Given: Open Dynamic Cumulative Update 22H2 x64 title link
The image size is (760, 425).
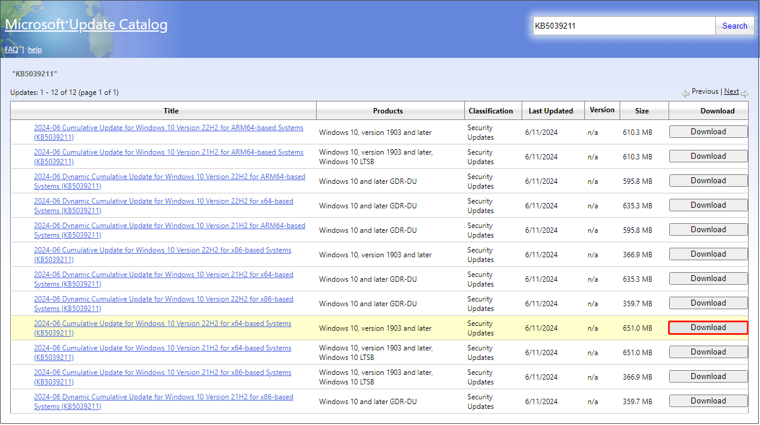Looking at the screenshot, I should (164, 201).
